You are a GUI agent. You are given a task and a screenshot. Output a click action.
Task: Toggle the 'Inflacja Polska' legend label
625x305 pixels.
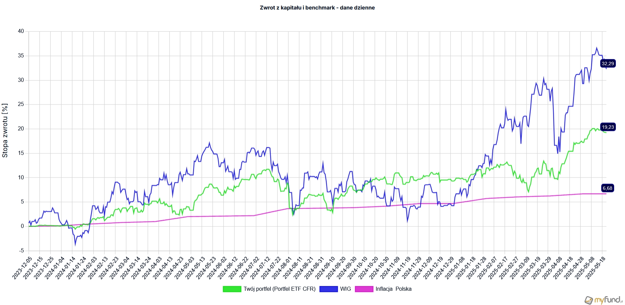pos(393,289)
